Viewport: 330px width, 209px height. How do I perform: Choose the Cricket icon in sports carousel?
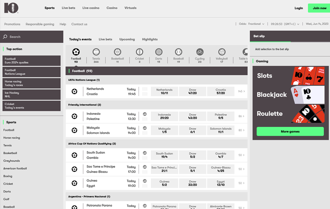tap(139, 52)
